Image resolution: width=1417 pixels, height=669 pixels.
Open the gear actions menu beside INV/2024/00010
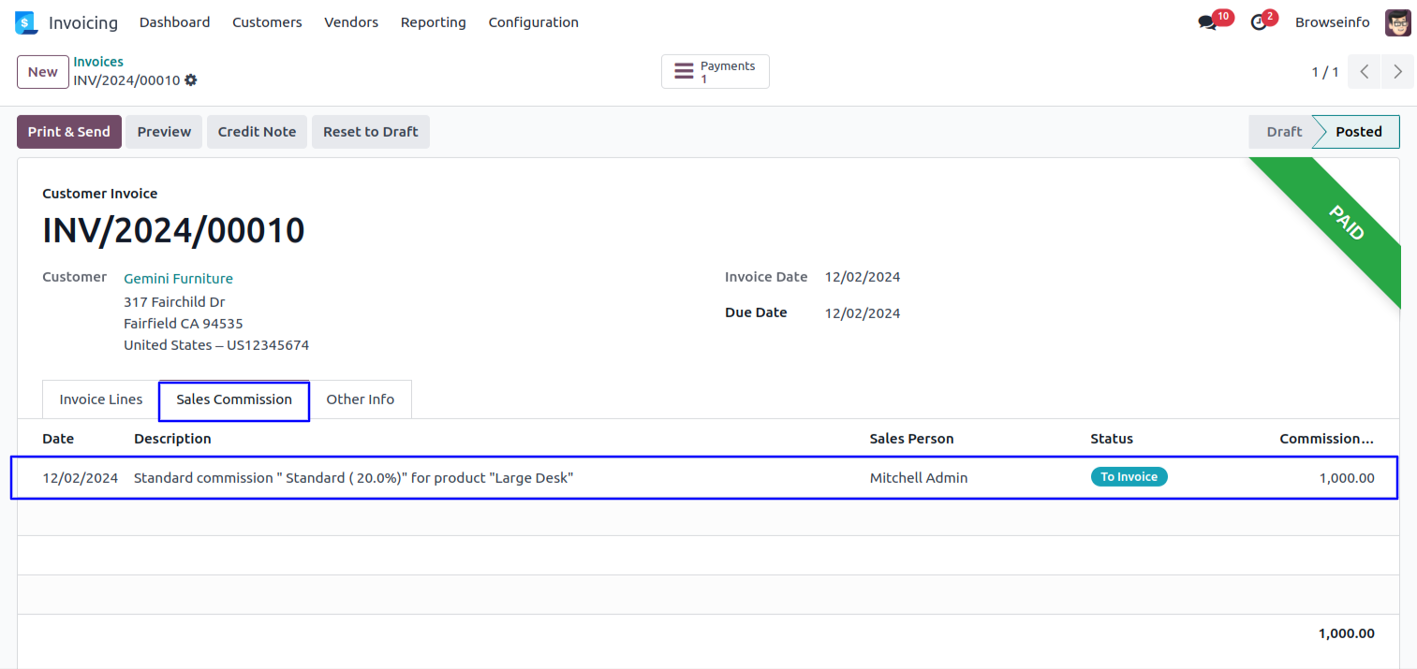coord(191,80)
